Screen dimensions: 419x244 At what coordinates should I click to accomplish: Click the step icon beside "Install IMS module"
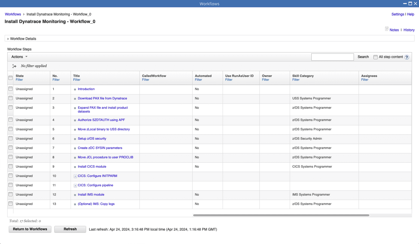(75, 194)
